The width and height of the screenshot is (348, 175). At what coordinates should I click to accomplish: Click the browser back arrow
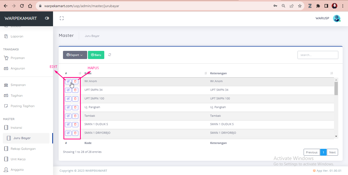(5, 6)
